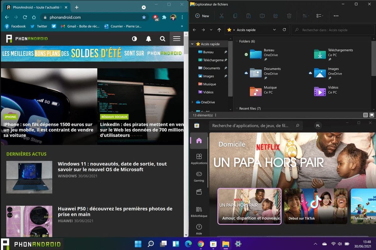Screen dimensions: 376x250
Task: Collapse the Folders (6) section
Action: pos(237,41)
